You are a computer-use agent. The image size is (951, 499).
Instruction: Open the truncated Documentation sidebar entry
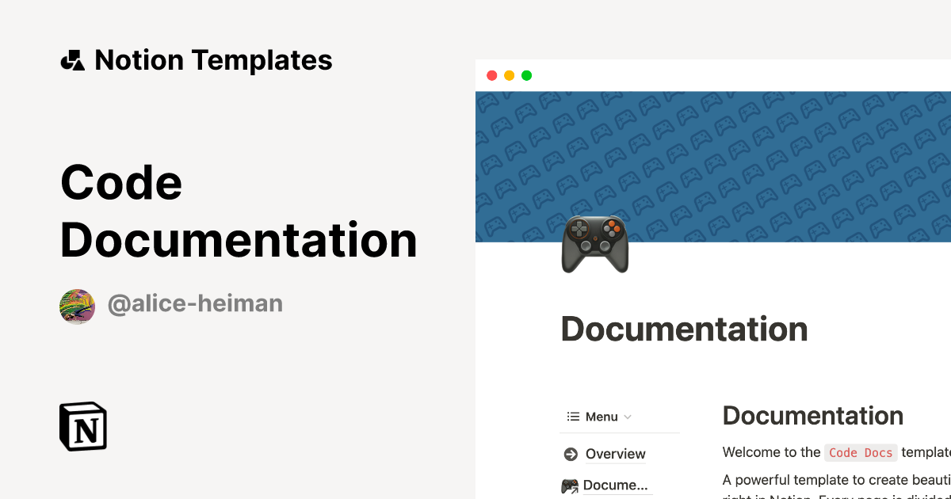click(x=616, y=486)
